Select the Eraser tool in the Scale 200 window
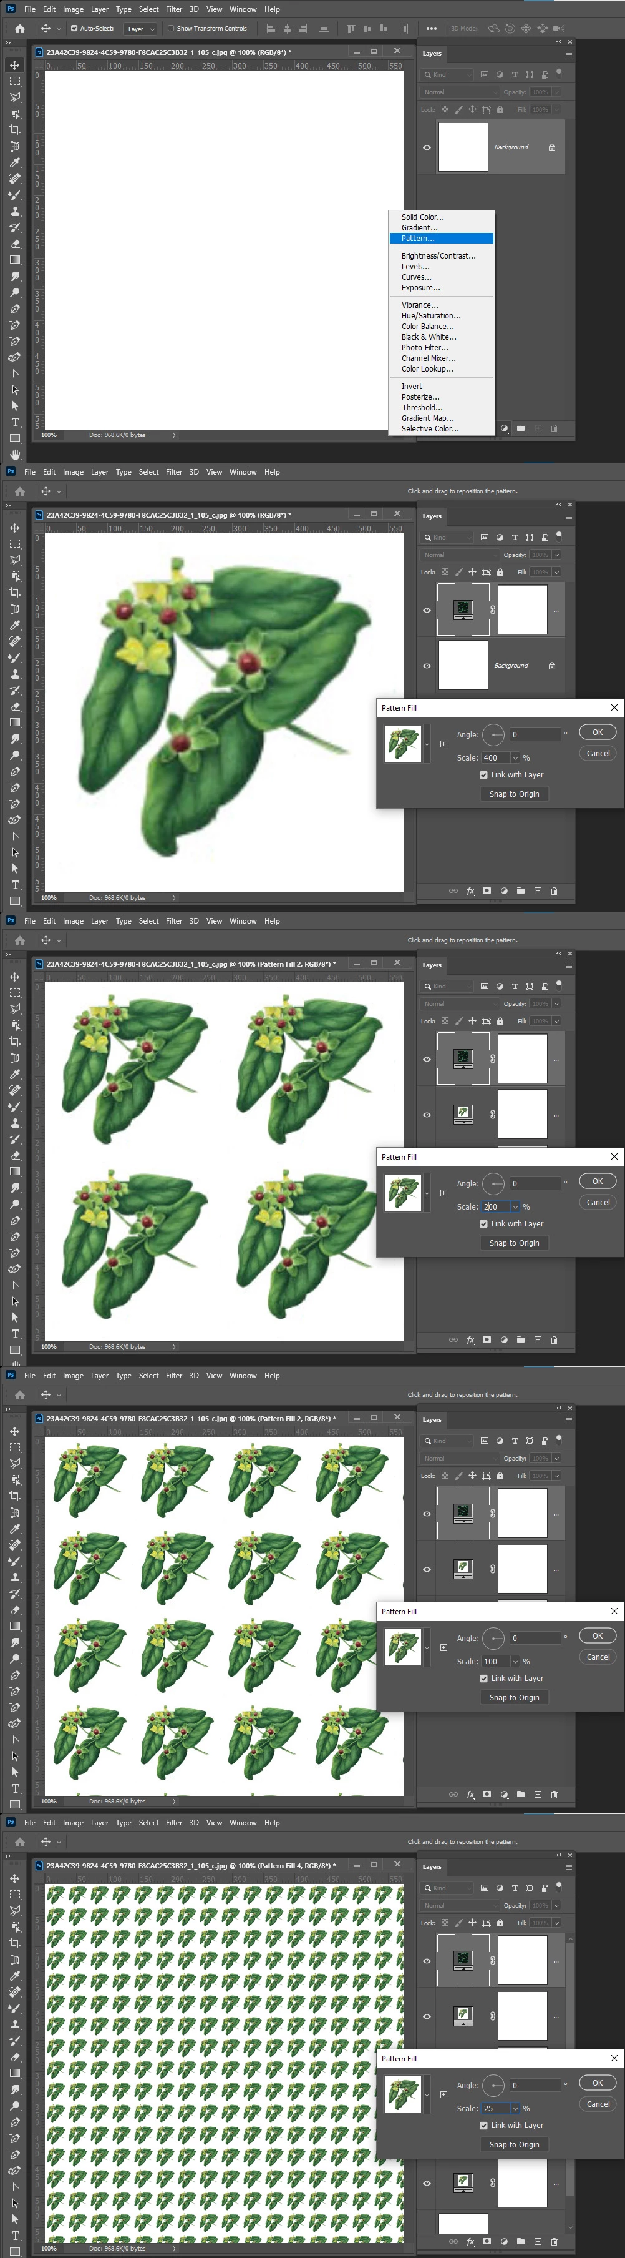Image resolution: width=625 pixels, height=2258 pixels. (15, 1155)
